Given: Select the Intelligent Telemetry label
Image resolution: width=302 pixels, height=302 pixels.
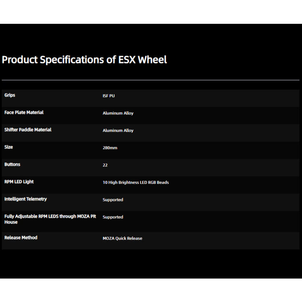Looking at the screenshot, I should pos(26,199).
